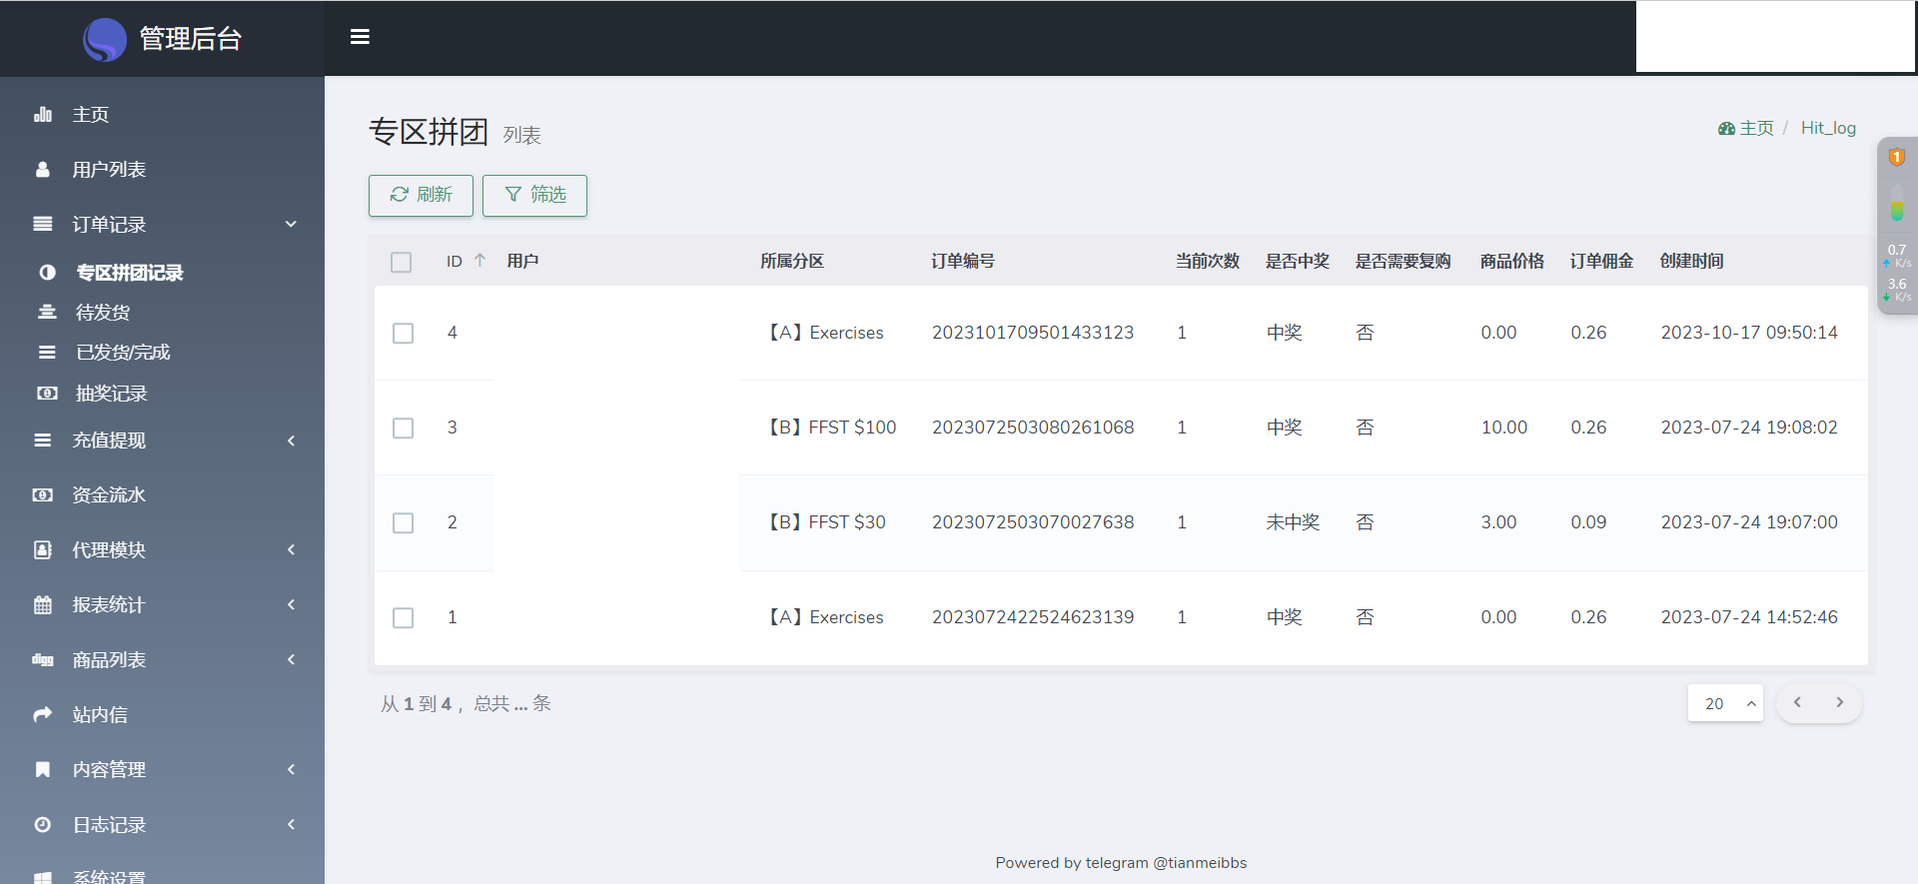Toggle the select-all header checkbox

402,263
